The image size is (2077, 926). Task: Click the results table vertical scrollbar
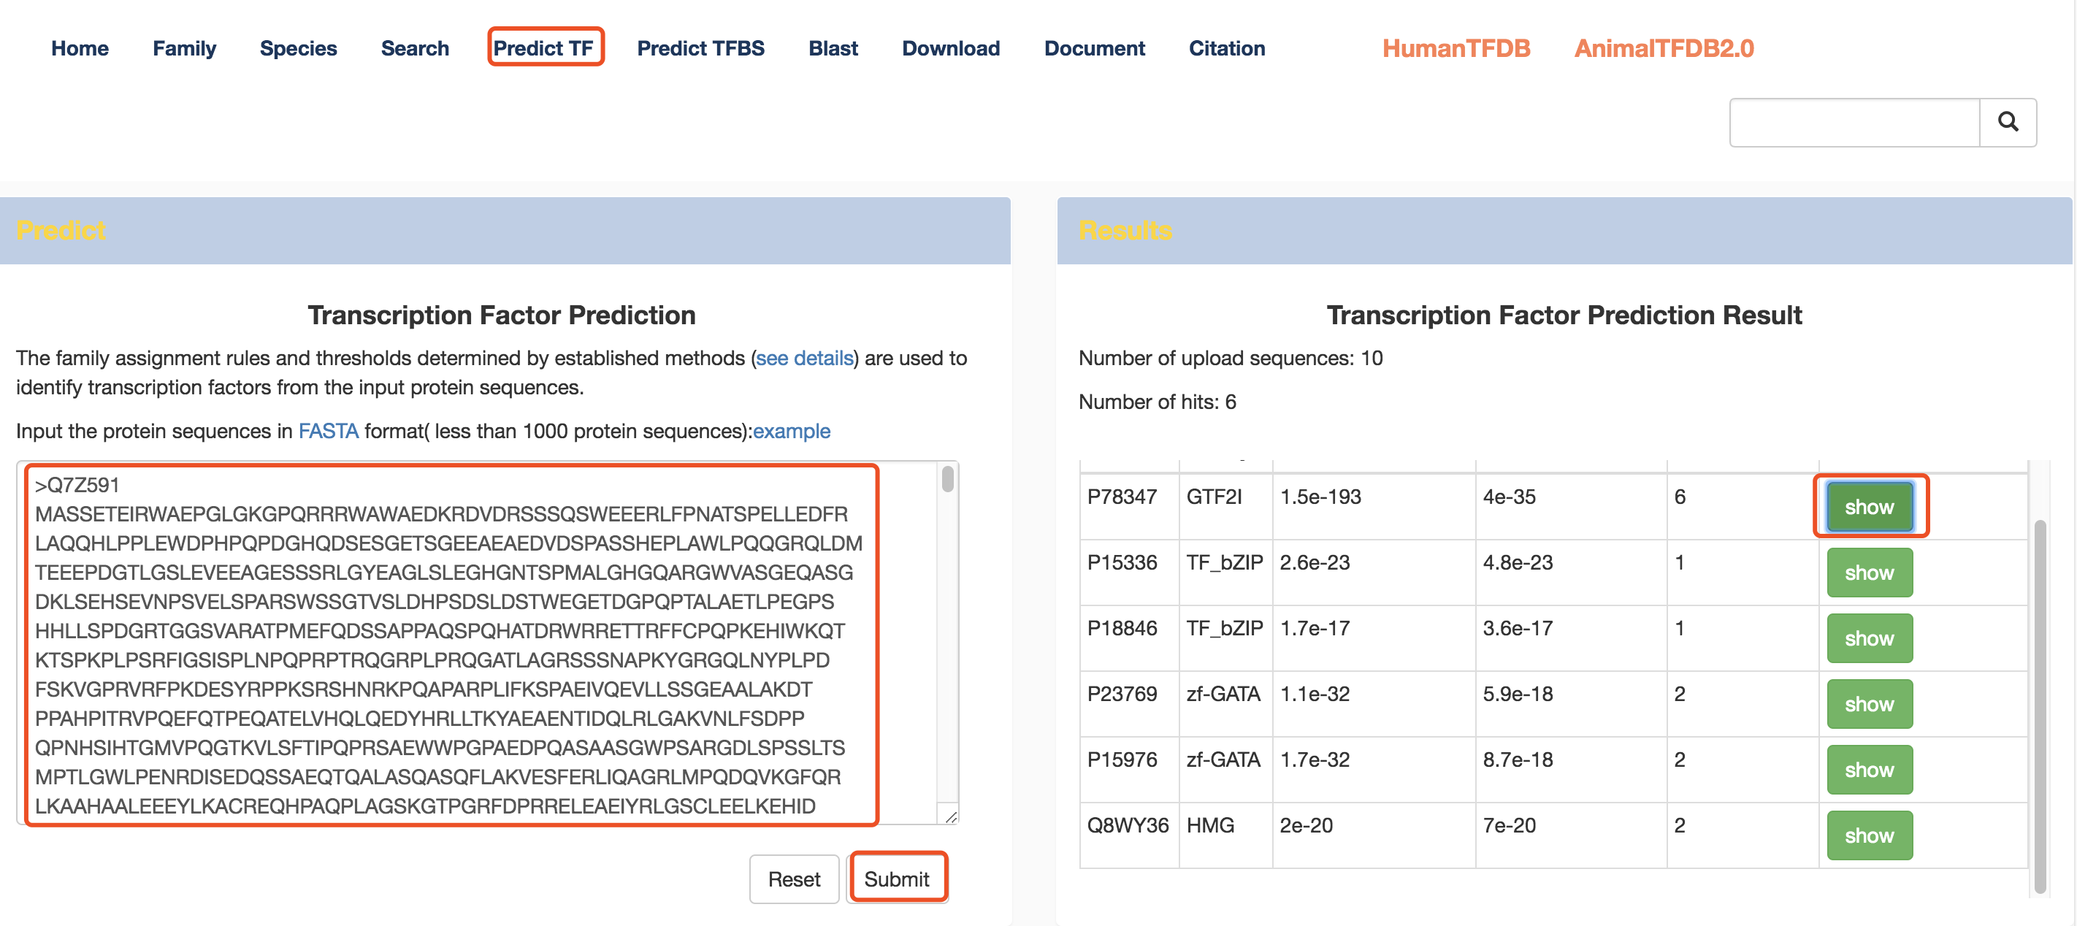click(x=2039, y=705)
